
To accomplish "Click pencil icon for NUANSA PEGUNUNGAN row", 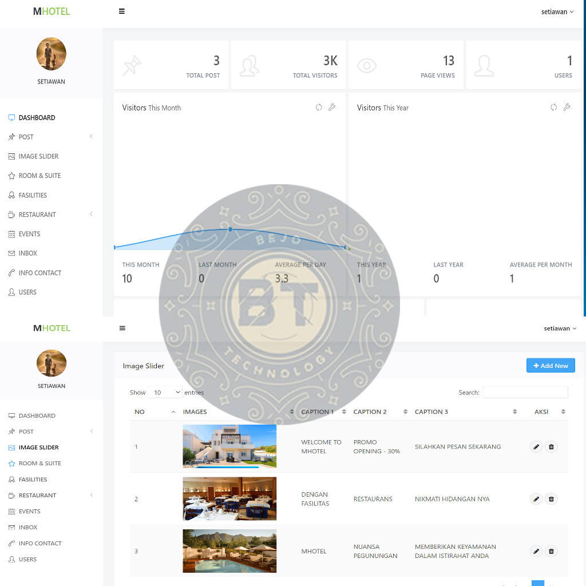I will 536,551.
